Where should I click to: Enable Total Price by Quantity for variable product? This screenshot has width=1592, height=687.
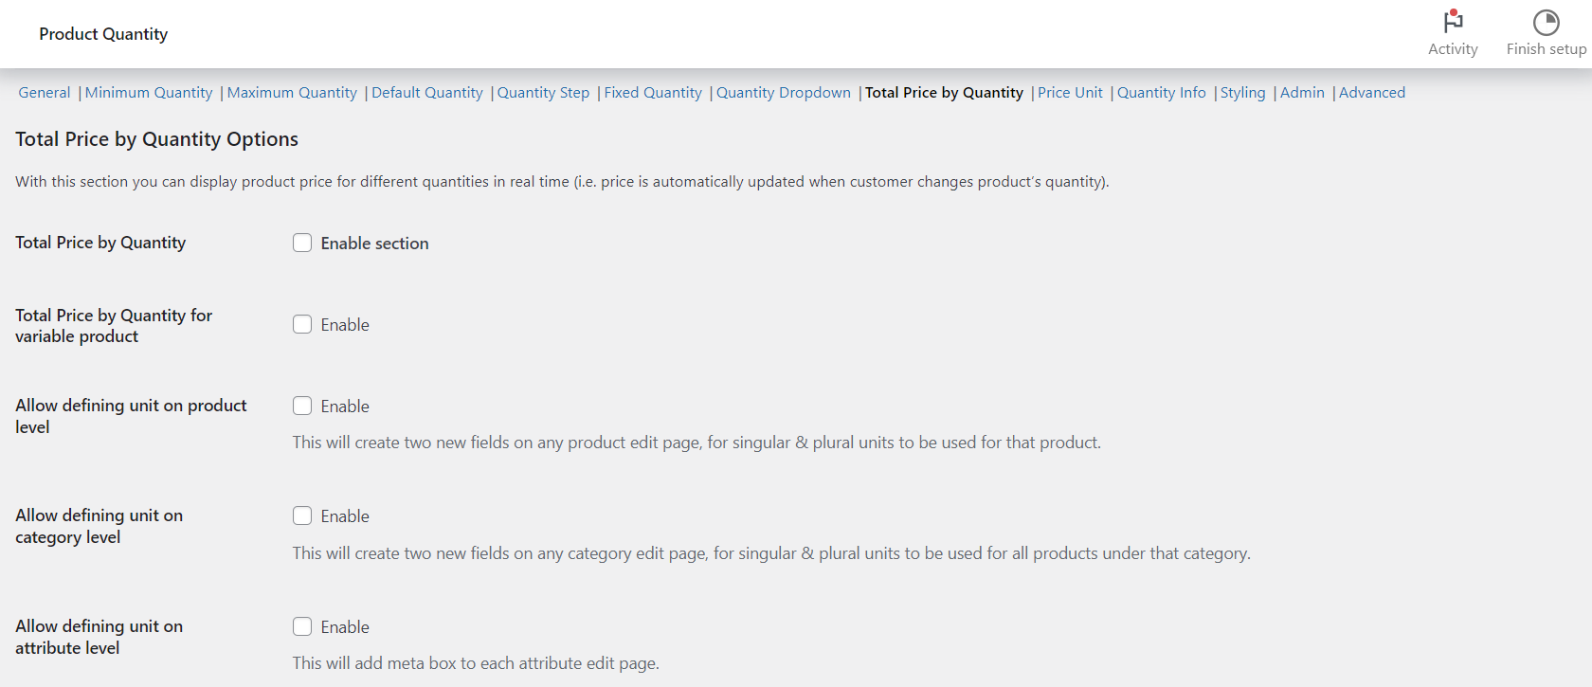(x=302, y=324)
